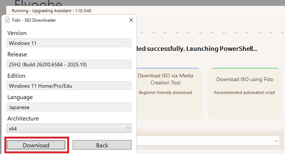
Task: Click the Release field label
Action: 17,55
